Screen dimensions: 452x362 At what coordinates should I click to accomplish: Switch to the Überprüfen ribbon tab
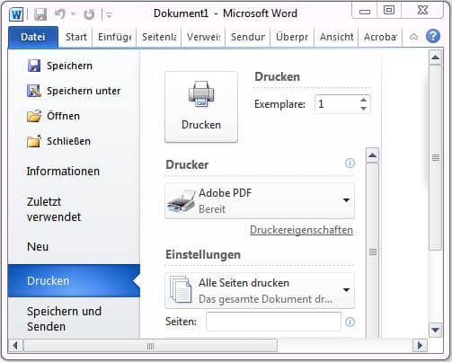pos(292,37)
